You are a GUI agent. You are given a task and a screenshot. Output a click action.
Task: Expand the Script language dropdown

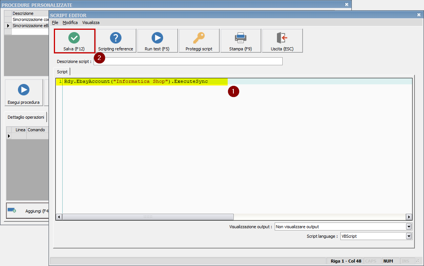[x=409, y=236]
